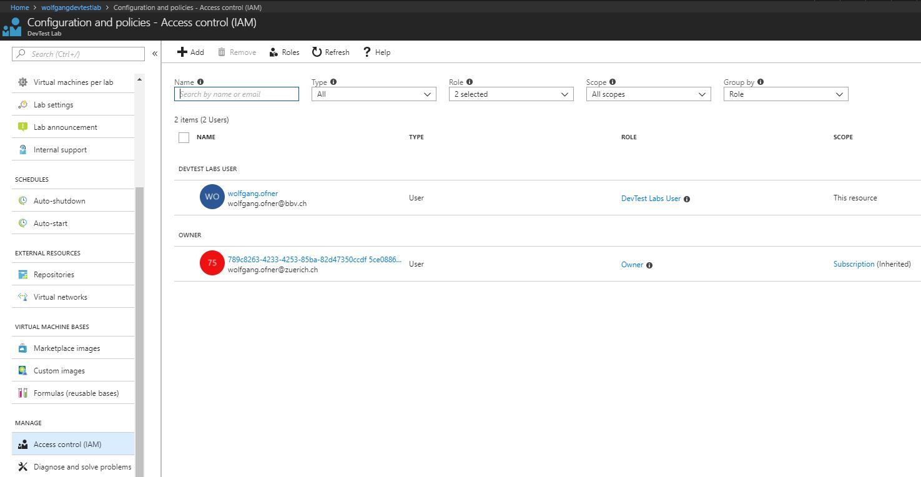The image size is (921, 477).
Task: Open Formulas (reusable bases) menu item
Action: coord(73,393)
